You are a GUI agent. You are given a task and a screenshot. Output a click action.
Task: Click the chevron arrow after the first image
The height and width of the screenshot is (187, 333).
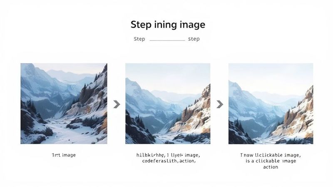point(117,104)
